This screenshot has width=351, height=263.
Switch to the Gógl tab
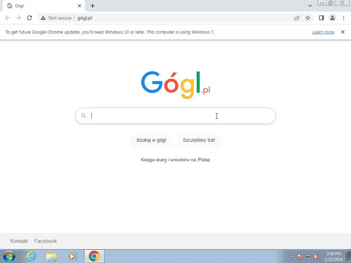(44, 6)
